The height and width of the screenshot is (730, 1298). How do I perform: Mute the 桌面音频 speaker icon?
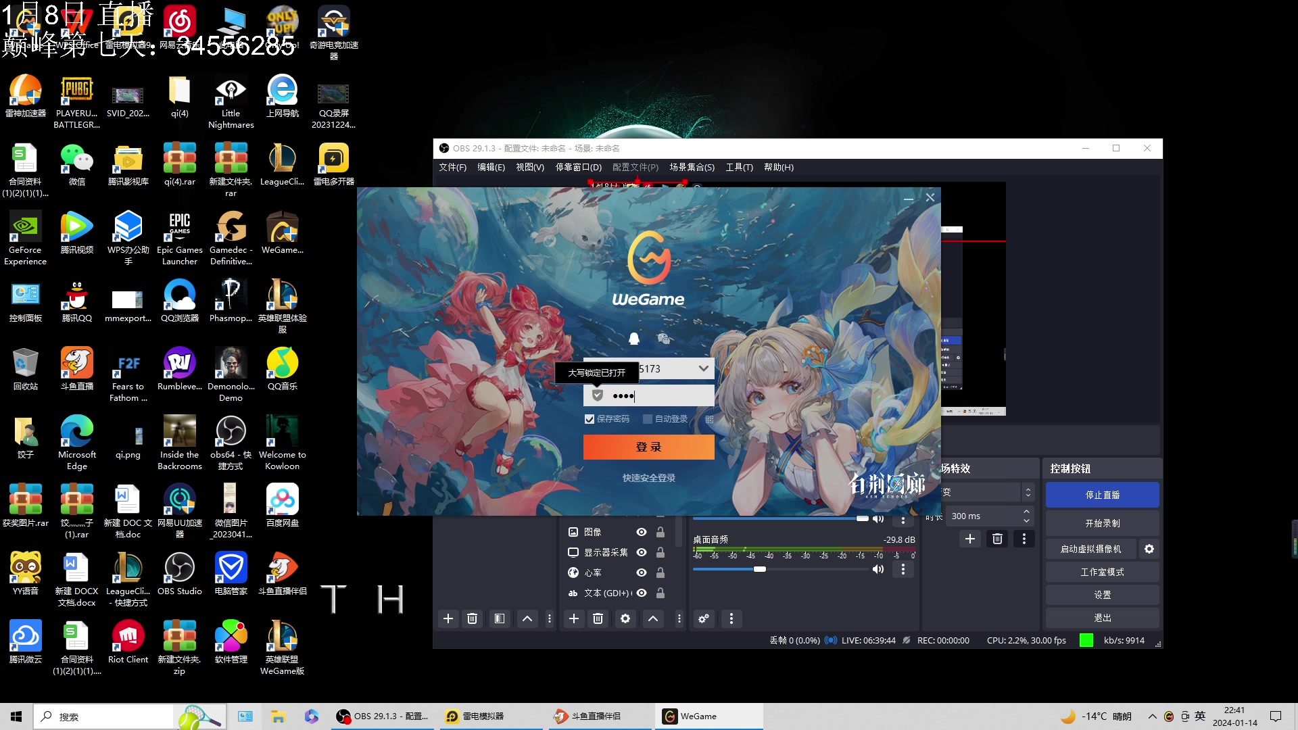click(878, 569)
